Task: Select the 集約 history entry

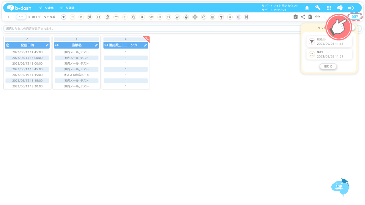Action: [x=329, y=54]
